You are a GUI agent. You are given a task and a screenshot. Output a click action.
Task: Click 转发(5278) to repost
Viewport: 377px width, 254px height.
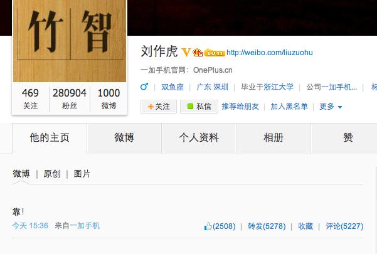[x=267, y=226]
